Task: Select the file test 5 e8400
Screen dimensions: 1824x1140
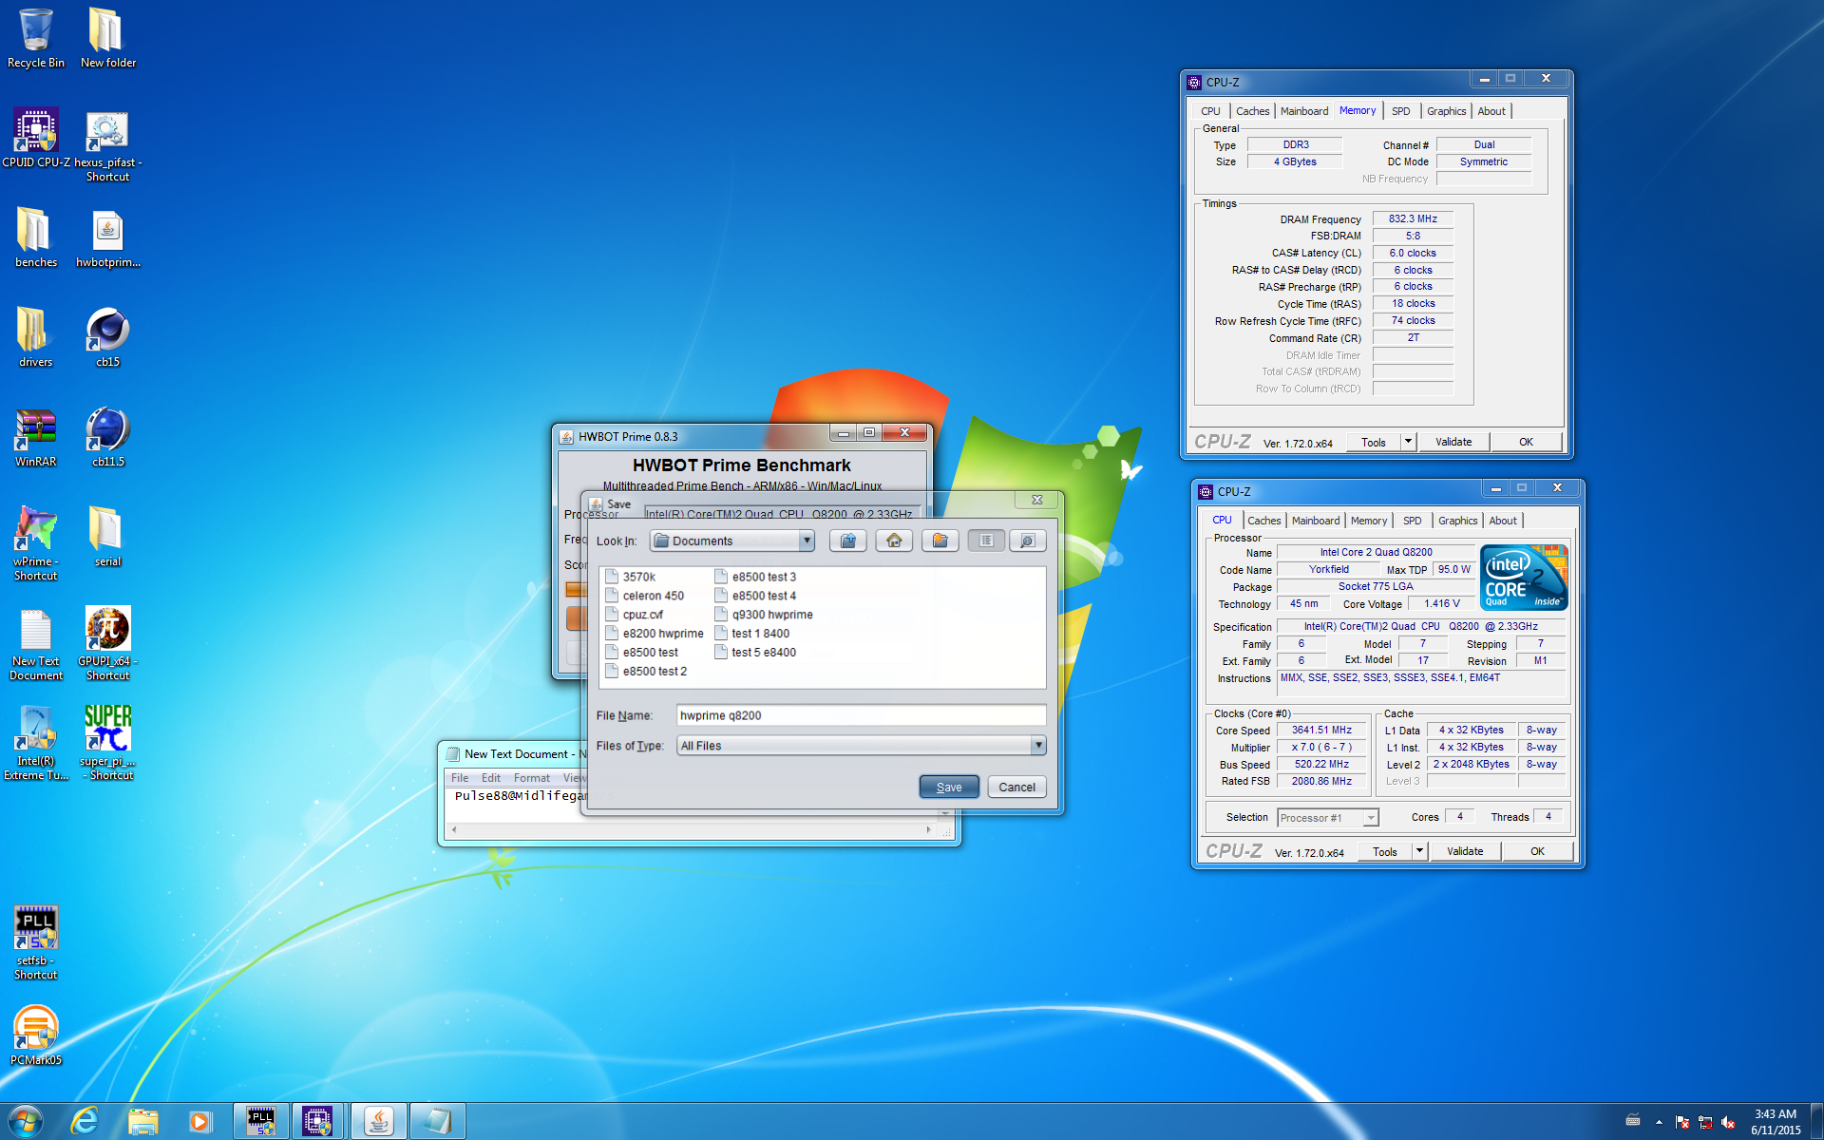Action: pos(755,653)
